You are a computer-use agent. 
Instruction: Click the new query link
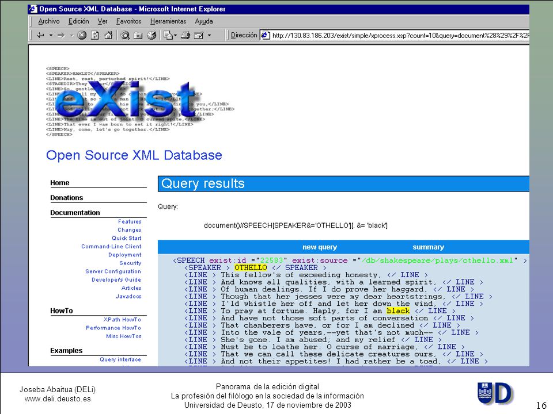tap(320, 247)
